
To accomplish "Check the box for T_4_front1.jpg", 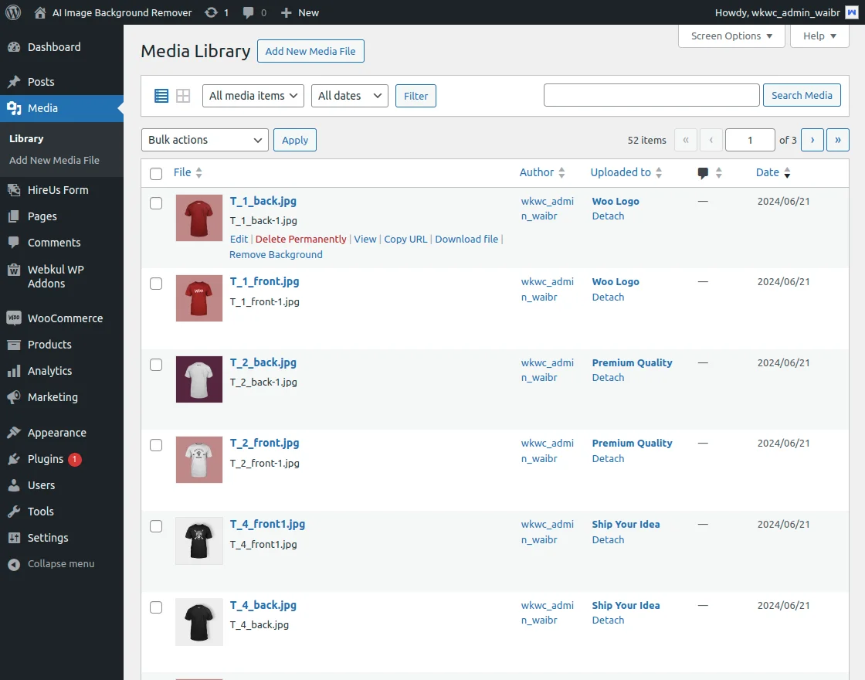I will tap(156, 526).
